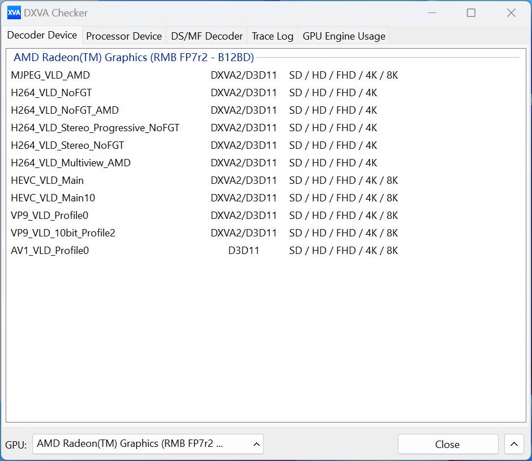532x461 pixels.
Task: Click the DXVA Checker app icon in title bar
Action: (x=14, y=12)
